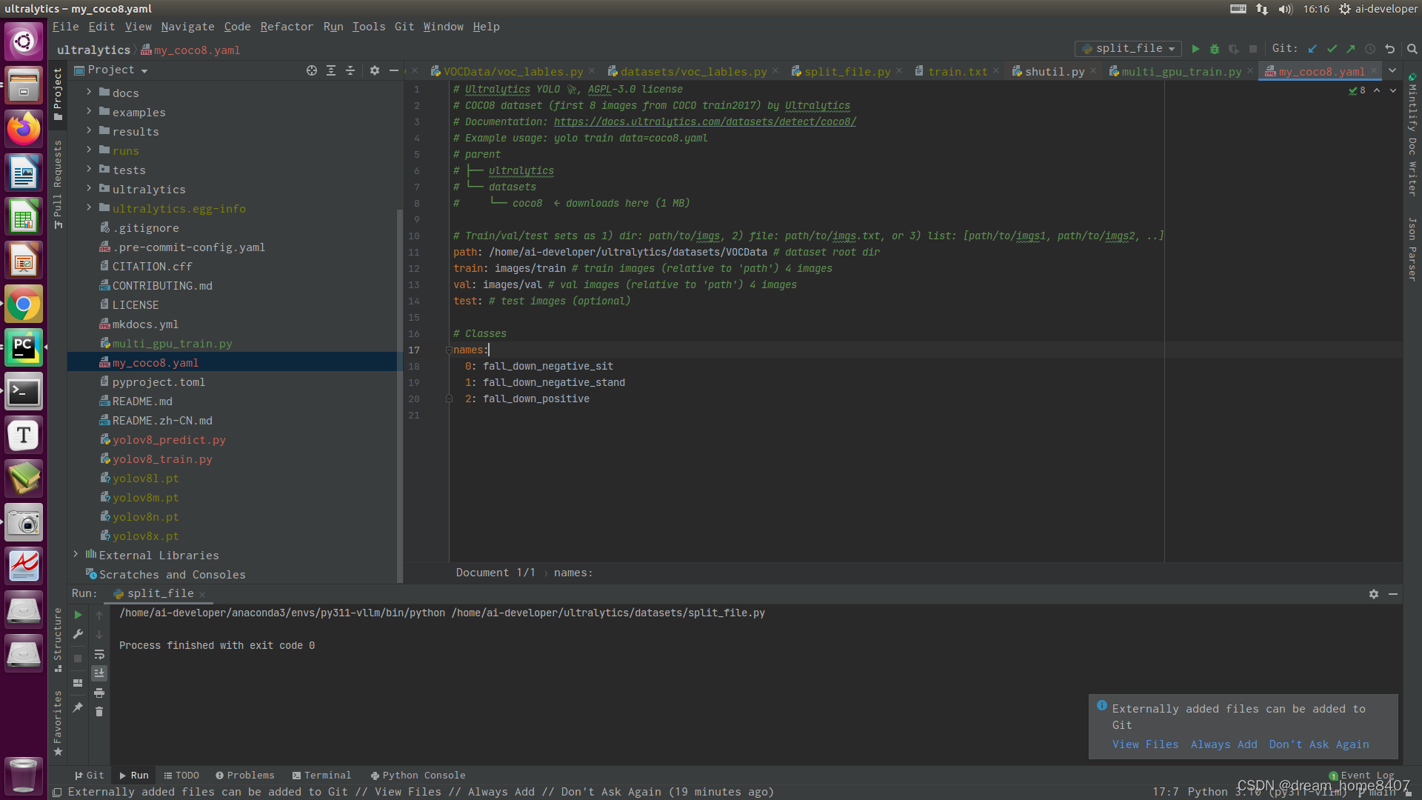Toggle the Favorites tool window side tab
The image size is (1422, 800).
[x=58, y=723]
